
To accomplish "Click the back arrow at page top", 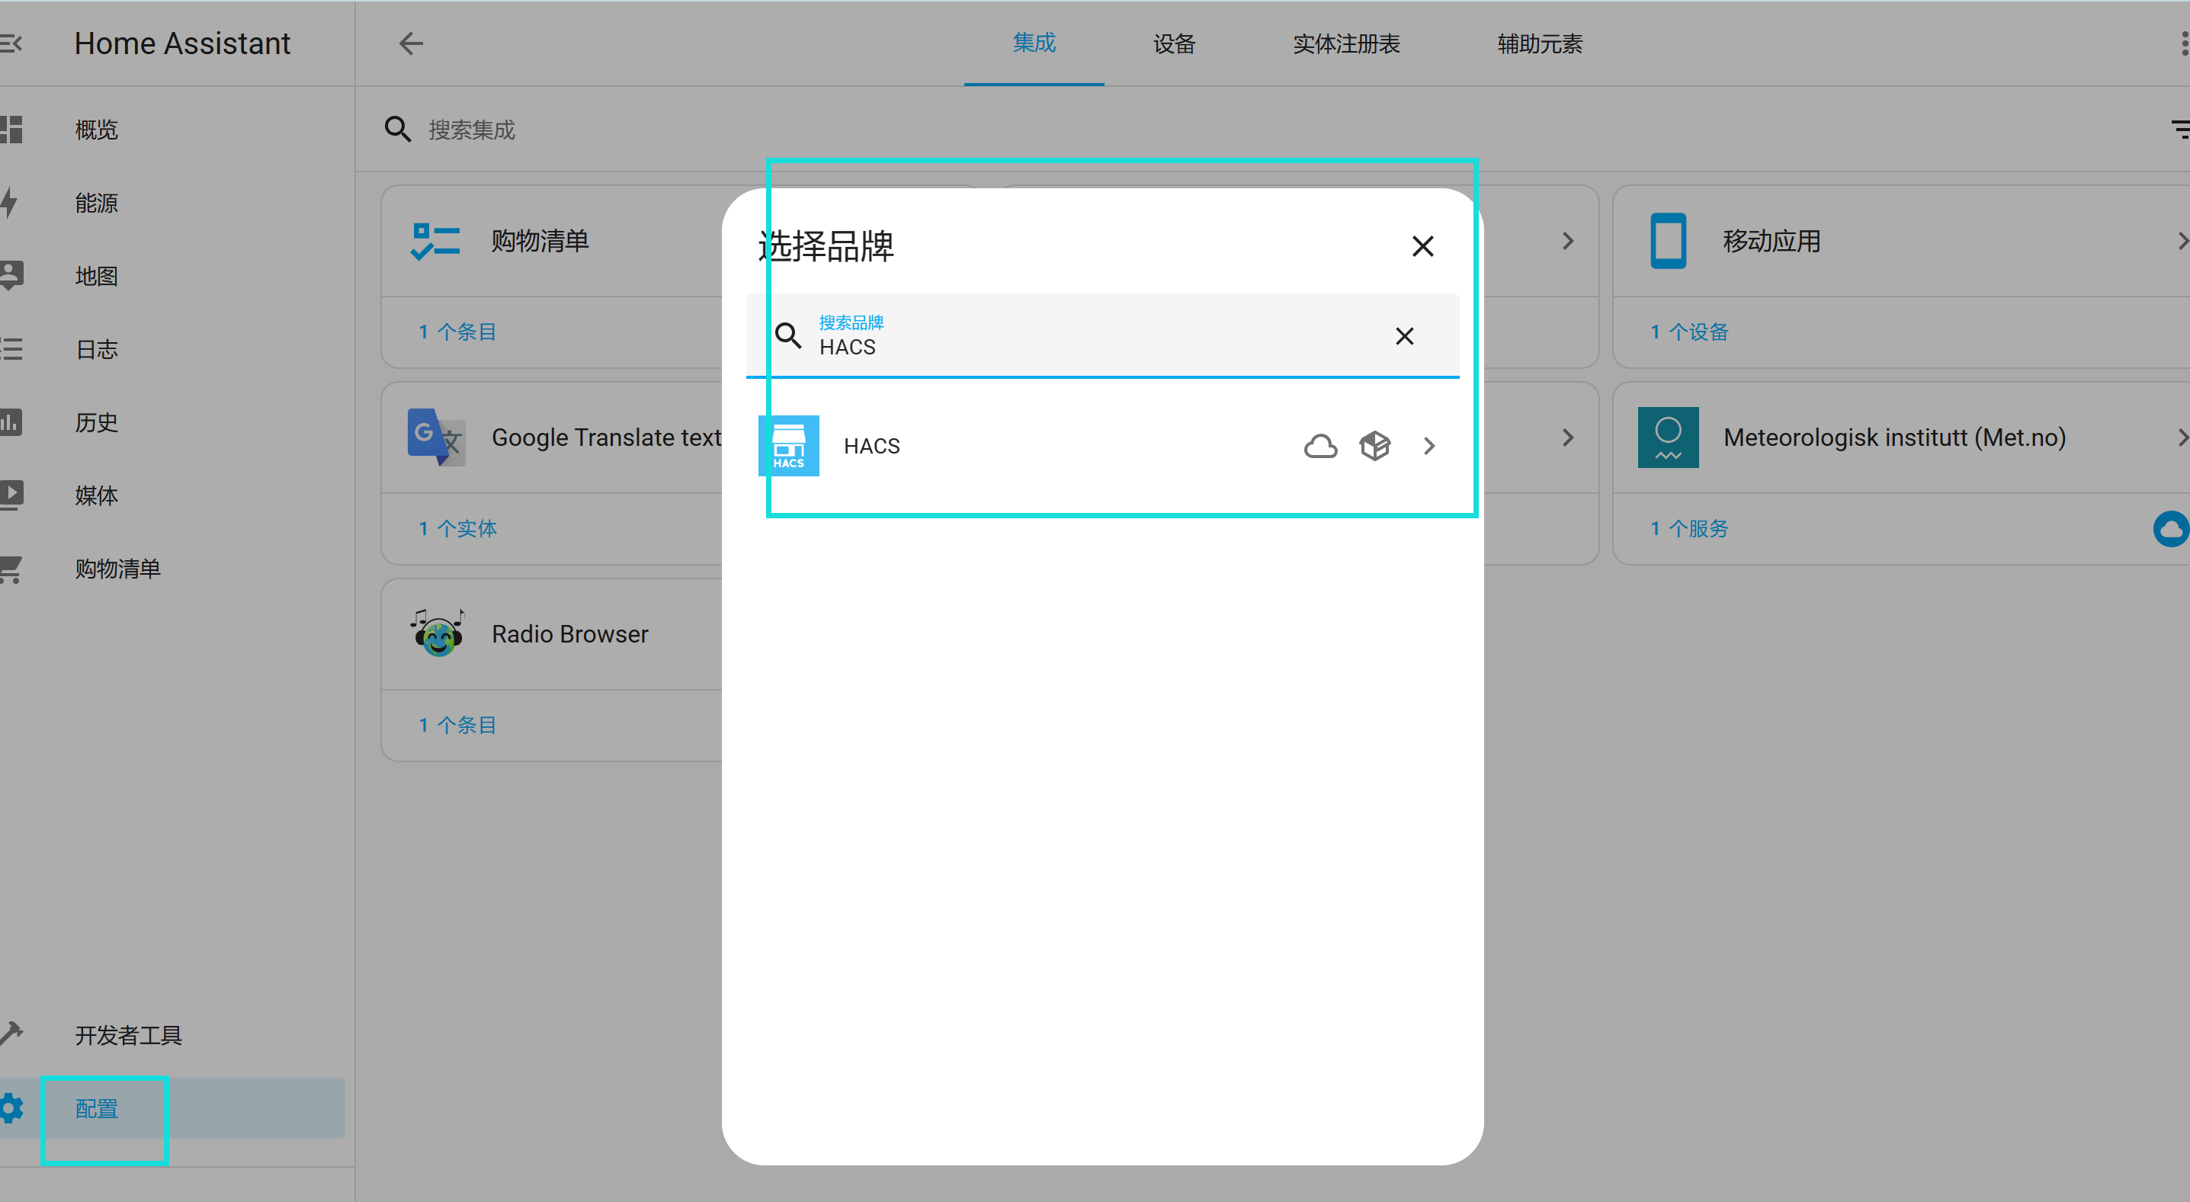I will [x=411, y=43].
